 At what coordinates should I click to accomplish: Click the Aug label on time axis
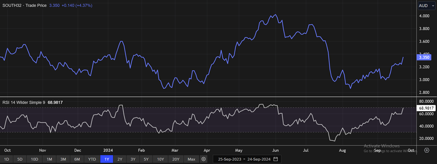342,151
